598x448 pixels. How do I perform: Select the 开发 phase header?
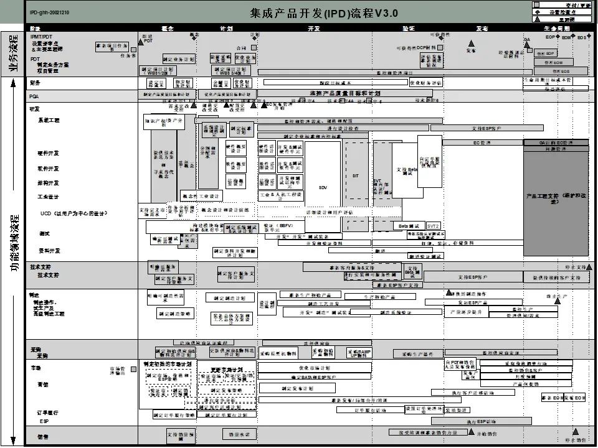click(314, 28)
